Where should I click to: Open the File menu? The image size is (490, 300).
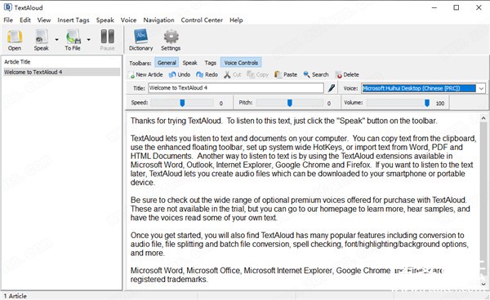8,20
